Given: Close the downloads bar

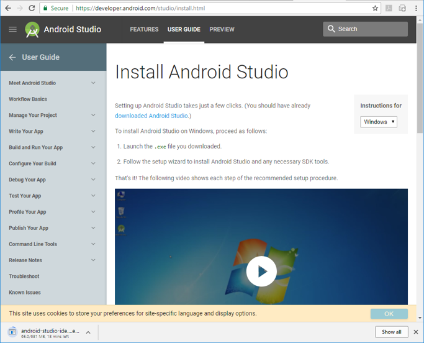Looking at the screenshot, I should click(416, 332).
